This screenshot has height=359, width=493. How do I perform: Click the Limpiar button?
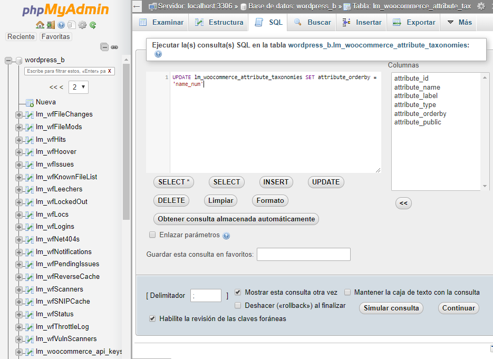click(220, 200)
